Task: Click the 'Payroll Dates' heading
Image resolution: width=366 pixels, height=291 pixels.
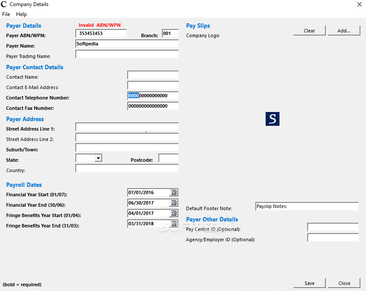Action: pos(24,185)
